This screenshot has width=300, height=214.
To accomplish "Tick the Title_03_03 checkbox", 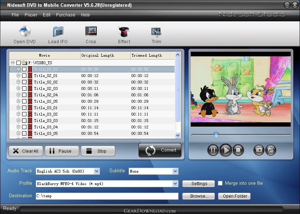I will tap(24, 121).
